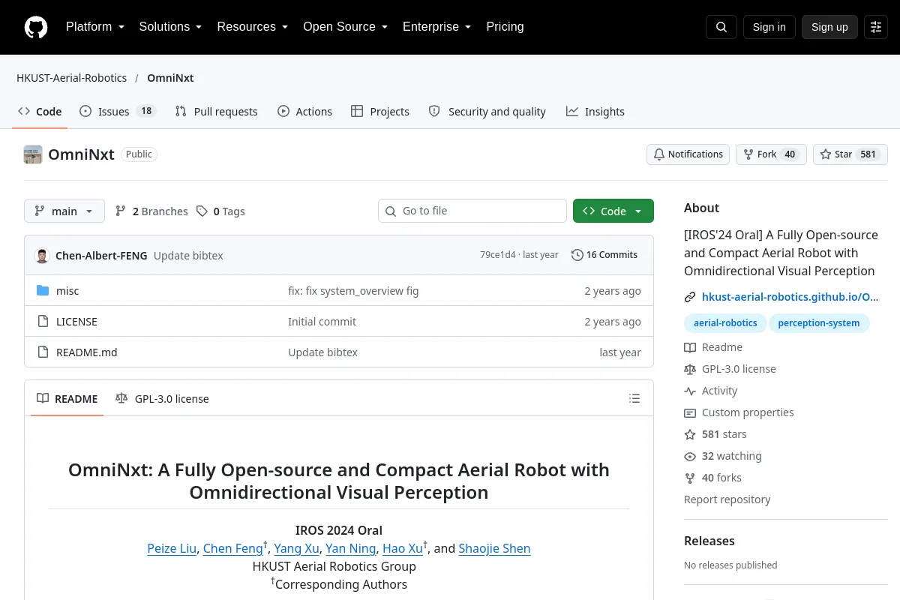Click the eye icon beside 32 watching
The width and height of the screenshot is (900, 600).
click(x=690, y=457)
